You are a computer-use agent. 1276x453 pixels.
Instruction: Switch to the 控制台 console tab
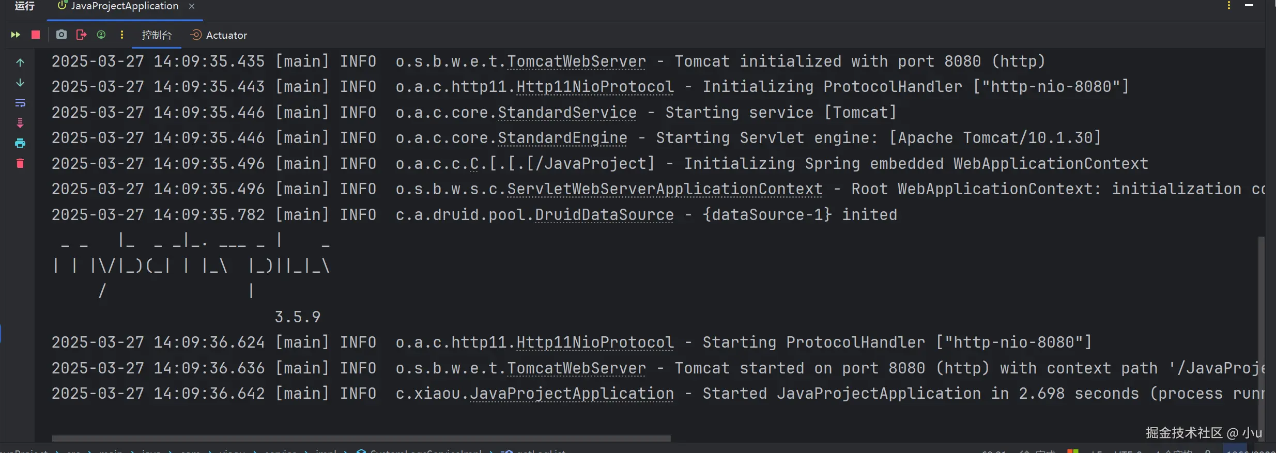[157, 35]
